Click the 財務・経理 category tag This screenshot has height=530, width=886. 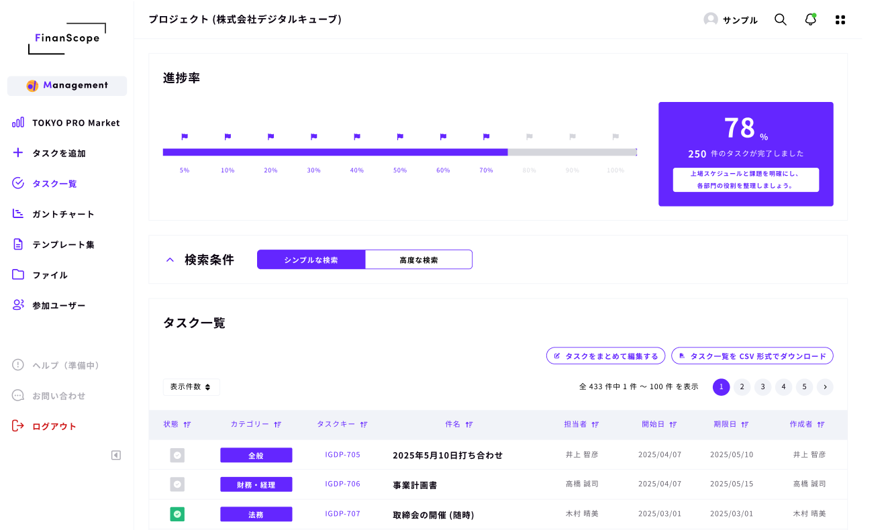click(x=256, y=484)
